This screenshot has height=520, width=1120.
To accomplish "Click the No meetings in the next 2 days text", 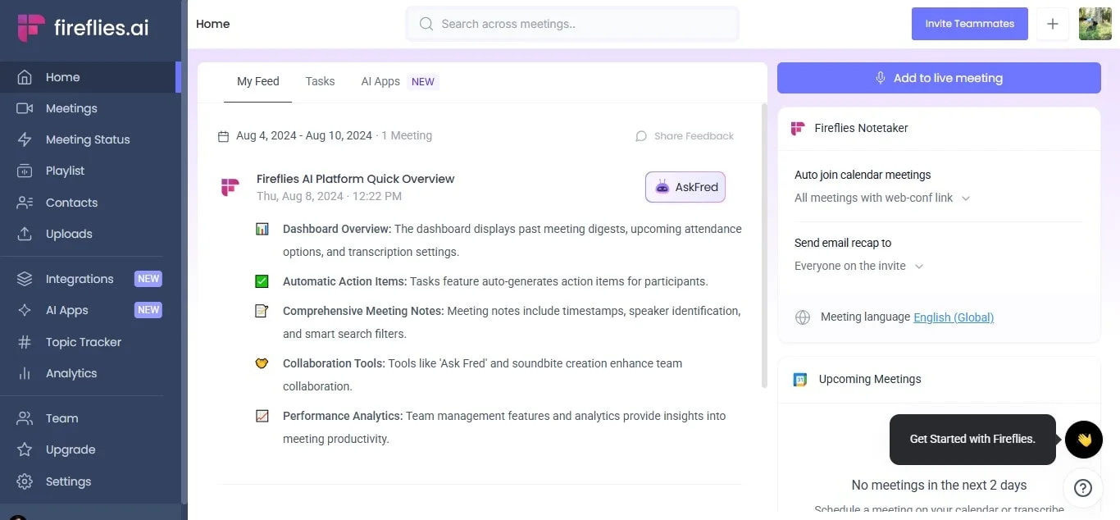I will click(939, 485).
